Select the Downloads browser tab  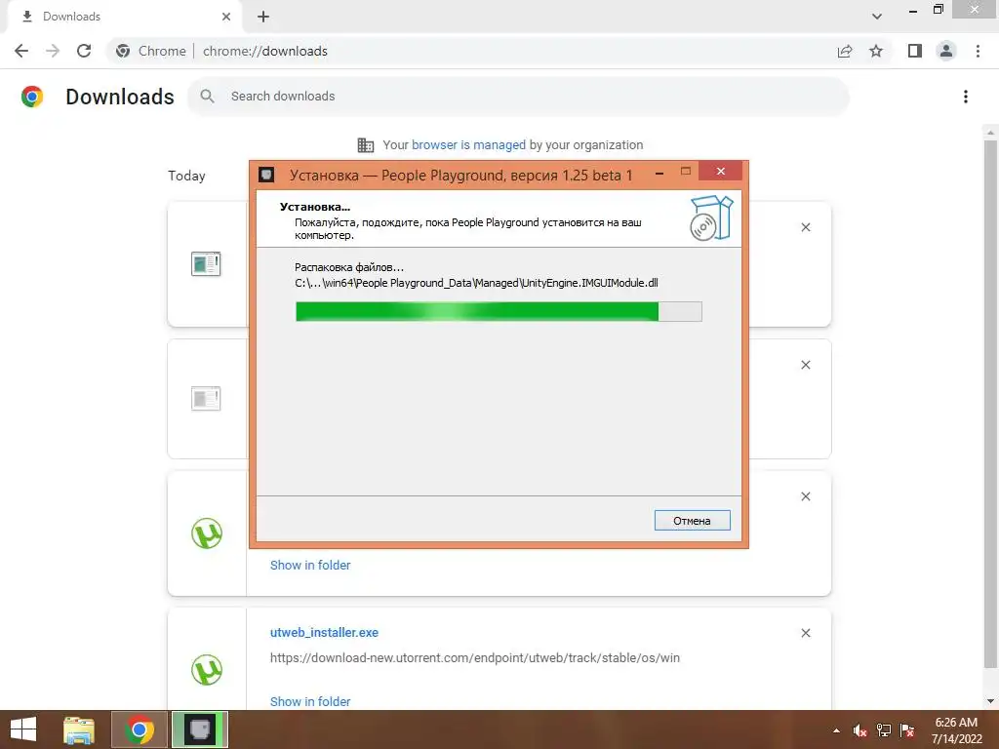pyautogui.click(x=124, y=17)
